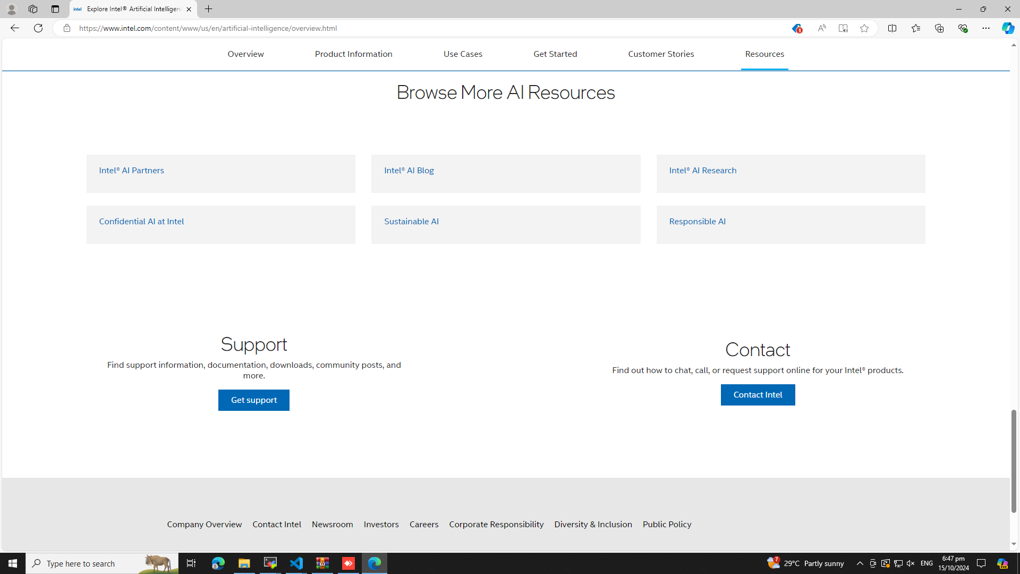
Task: Open Microsoft Edge taskbar icon
Action: 375,563
